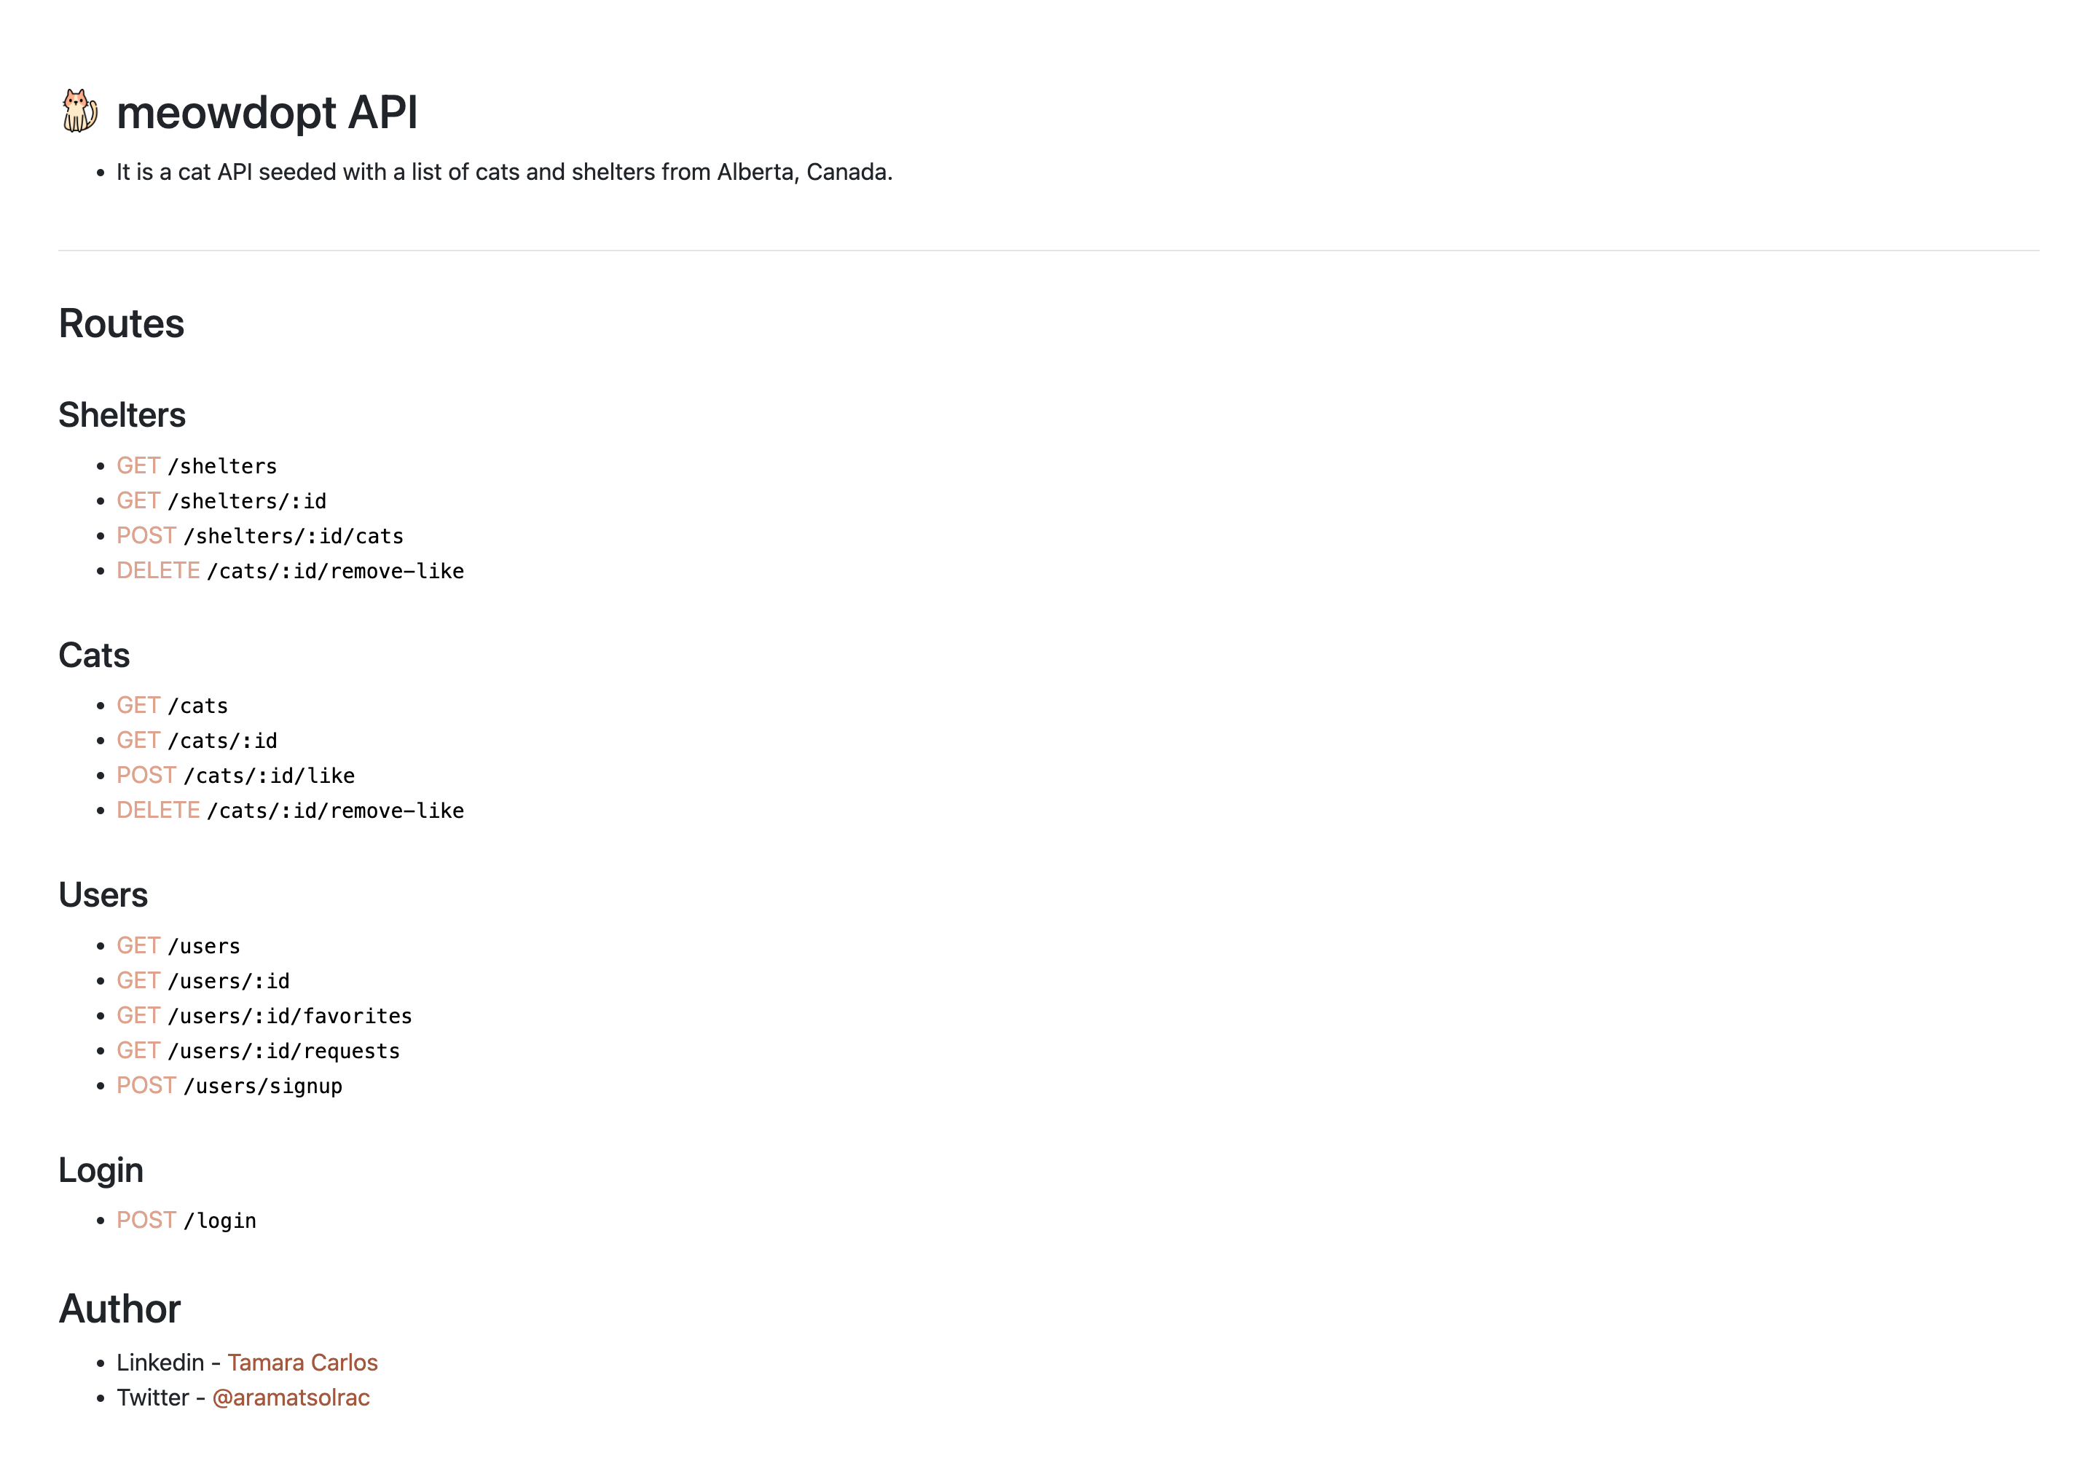This screenshot has height=1474, width=2098.
Task: Click POST link for /login route
Action: [x=146, y=1220]
